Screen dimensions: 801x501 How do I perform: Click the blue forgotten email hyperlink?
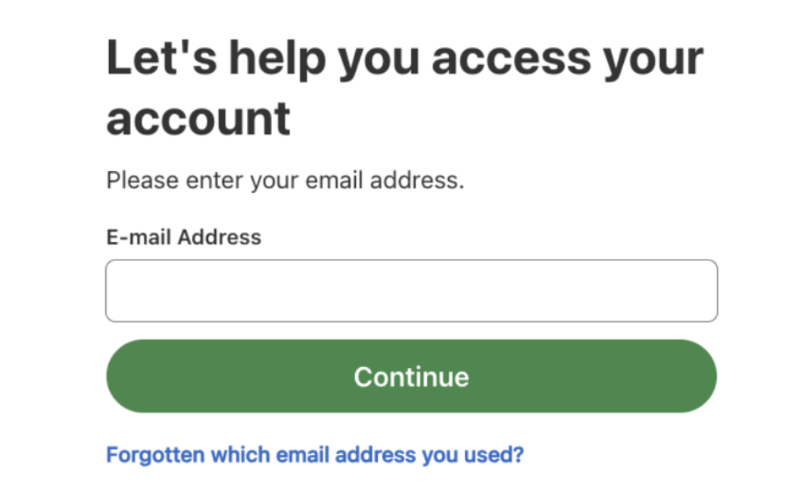[x=315, y=455]
